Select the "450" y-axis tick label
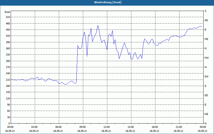Image resolution: width=214 pixels, height=134 pixels. (8, 30)
